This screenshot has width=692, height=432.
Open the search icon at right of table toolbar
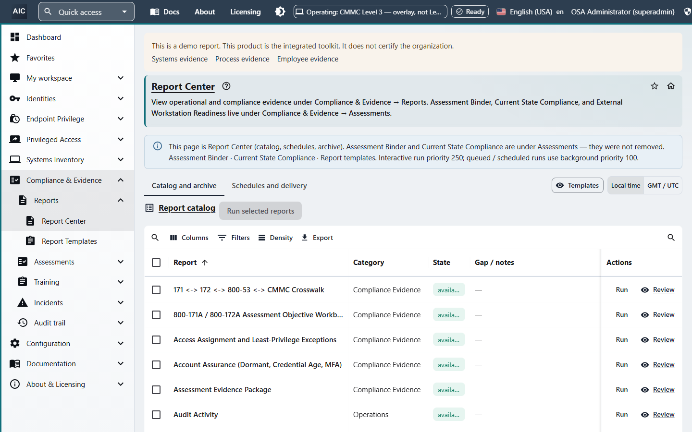pos(671,238)
